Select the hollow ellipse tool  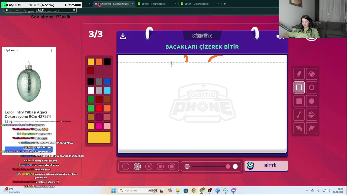tap(311, 87)
